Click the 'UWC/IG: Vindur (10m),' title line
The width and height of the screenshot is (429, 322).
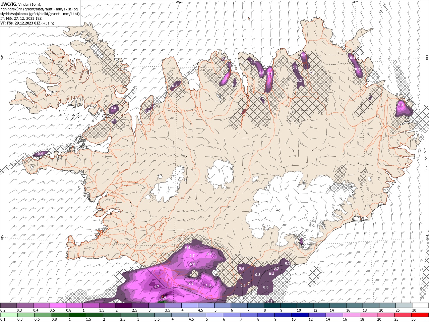[21, 4]
